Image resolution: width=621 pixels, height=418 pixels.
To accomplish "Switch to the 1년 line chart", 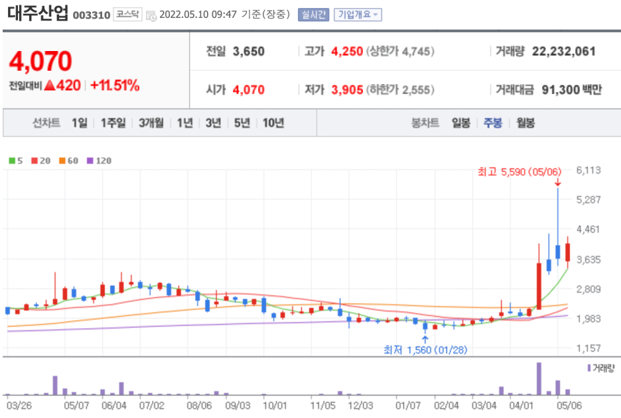I will coord(184,123).
